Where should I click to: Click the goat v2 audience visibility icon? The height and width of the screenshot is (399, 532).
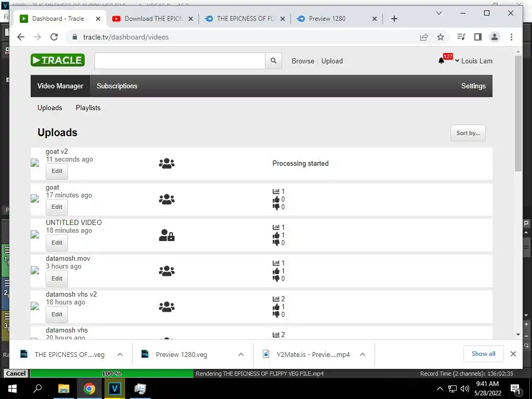(x=167, y=164)
